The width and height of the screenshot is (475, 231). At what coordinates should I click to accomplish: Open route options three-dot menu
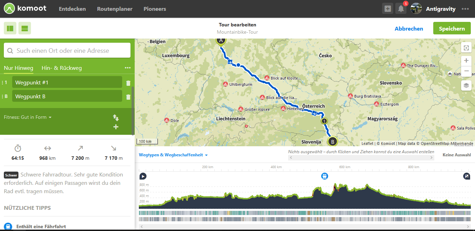point(128,68)
